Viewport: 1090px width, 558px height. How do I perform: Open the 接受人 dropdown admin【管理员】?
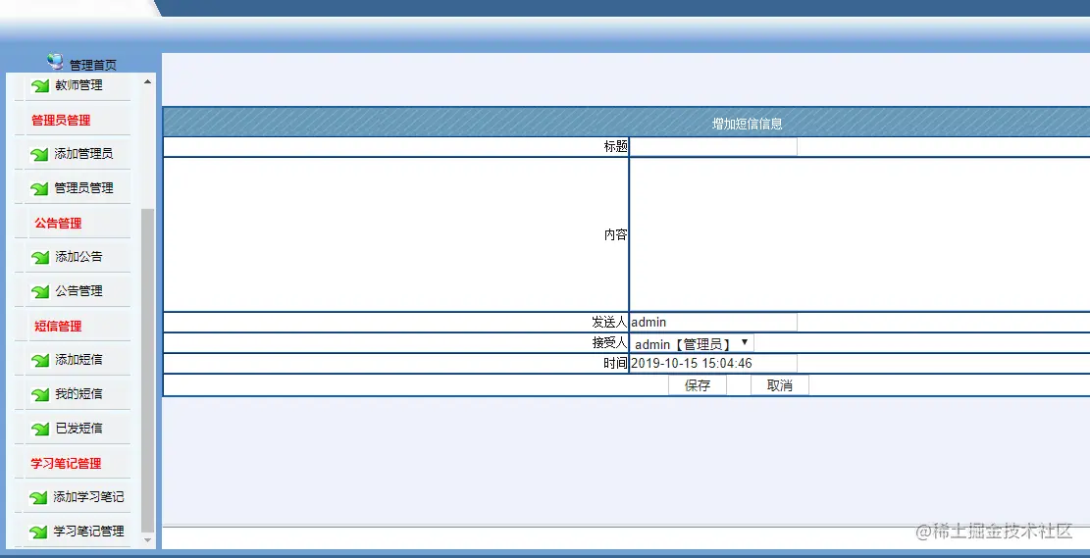[x=693, y=343]
